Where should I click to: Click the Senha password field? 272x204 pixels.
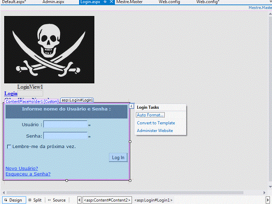(65, 136)
